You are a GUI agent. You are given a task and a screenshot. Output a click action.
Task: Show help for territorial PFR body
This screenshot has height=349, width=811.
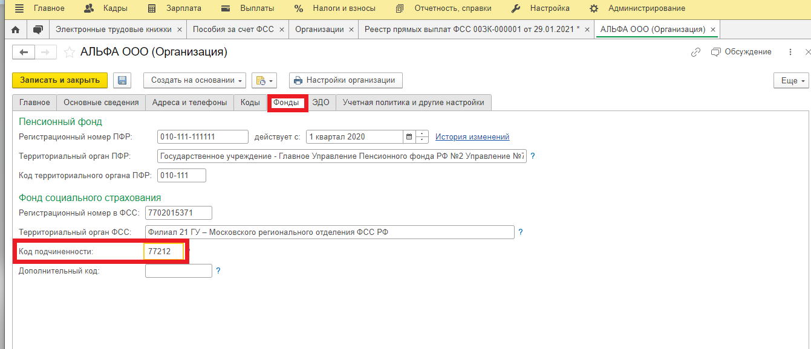pyautogui.click(x=533, y=156)
